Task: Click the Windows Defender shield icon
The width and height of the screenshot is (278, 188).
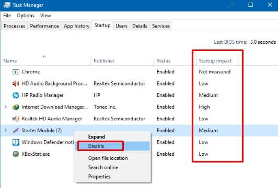Action: [x=16, y=142]
